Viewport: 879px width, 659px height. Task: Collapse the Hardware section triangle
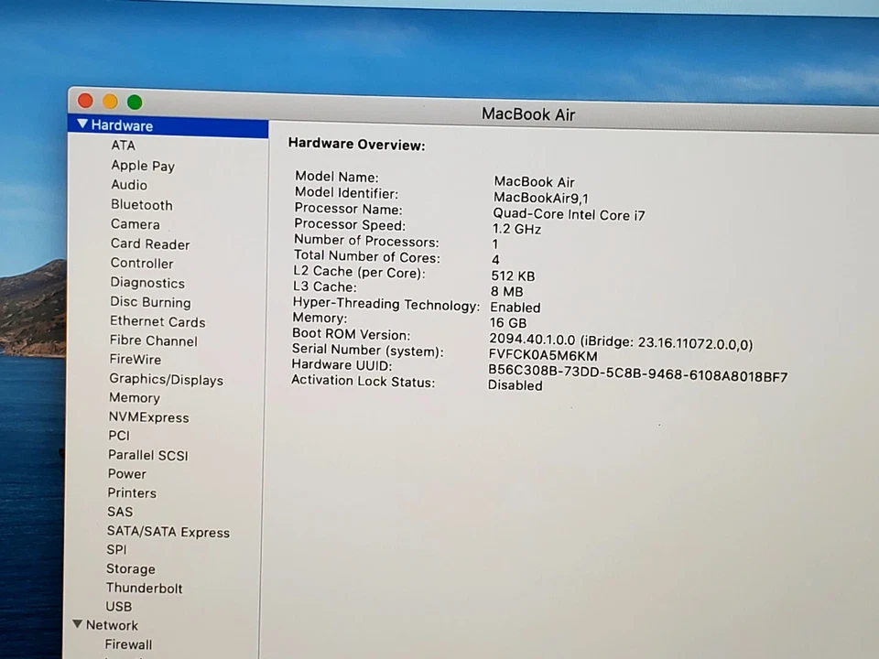pyautogui.click(x=83, y=124)
